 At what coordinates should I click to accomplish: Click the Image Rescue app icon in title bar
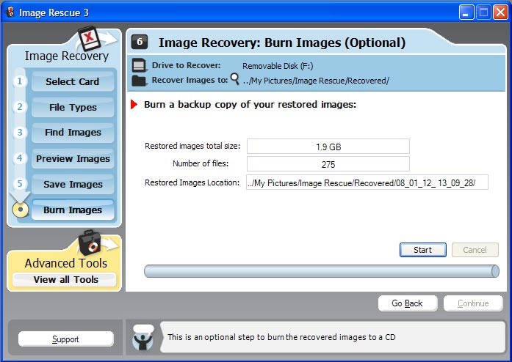[10, 12]
